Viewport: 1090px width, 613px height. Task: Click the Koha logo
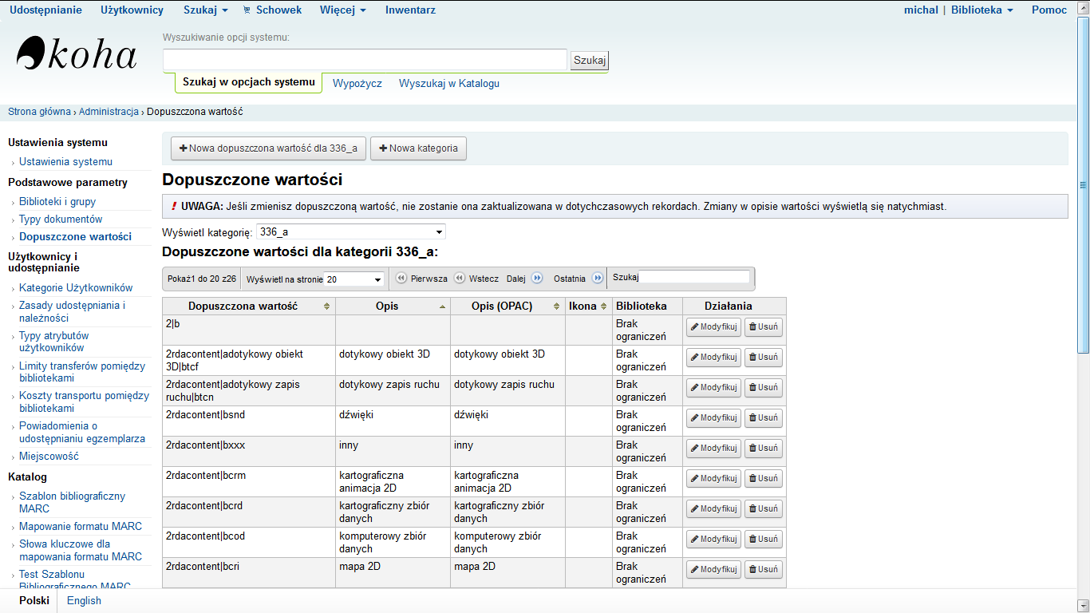pyautogui.click(x=77, y=54)
